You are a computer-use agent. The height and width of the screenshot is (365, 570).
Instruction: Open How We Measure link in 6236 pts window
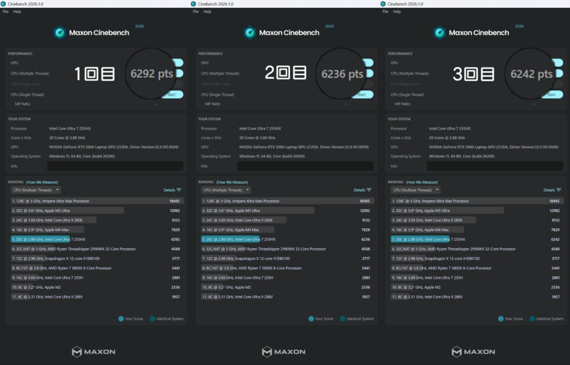pos(232,182)
